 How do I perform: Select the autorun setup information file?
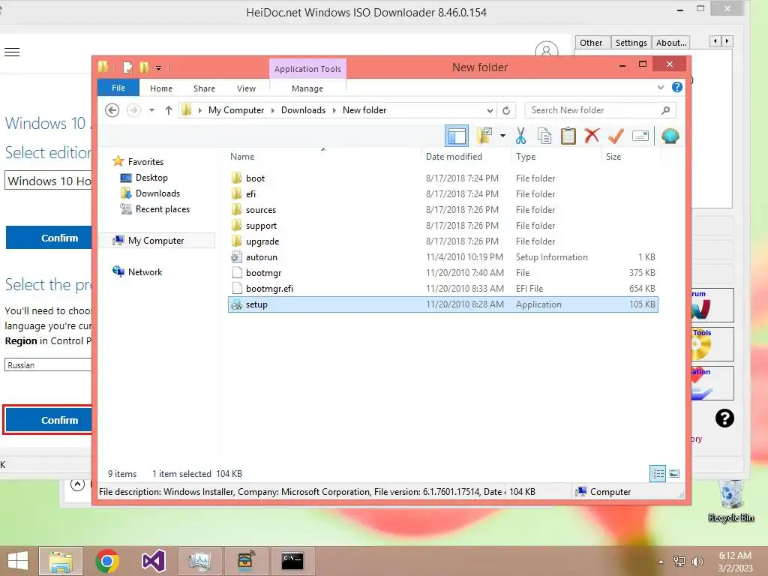(442, 256)
